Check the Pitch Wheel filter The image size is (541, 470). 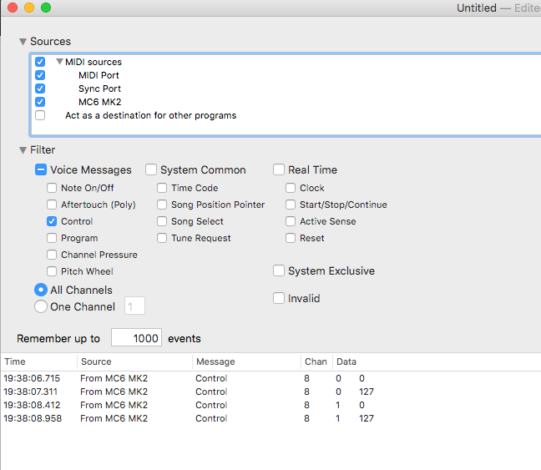click(x=52, y=271)
